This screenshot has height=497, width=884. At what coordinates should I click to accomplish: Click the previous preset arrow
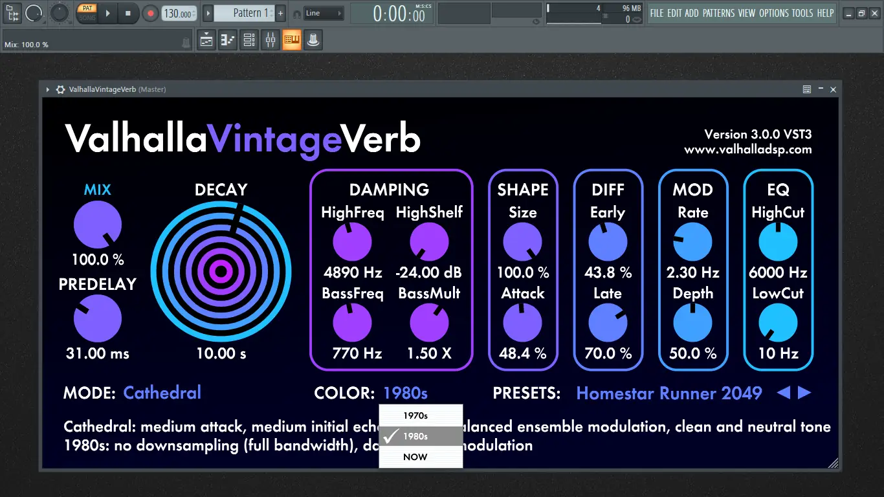click(x=784, y=393)
